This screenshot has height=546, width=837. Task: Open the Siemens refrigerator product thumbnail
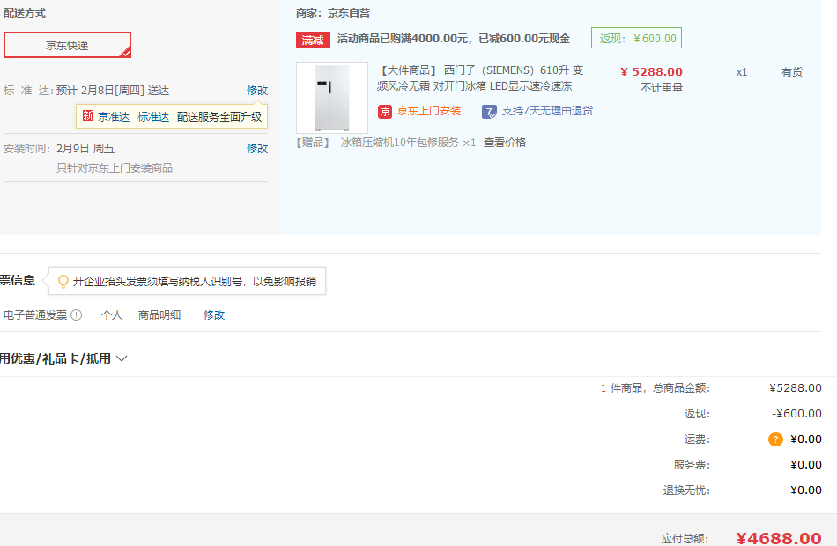[332, 98]
